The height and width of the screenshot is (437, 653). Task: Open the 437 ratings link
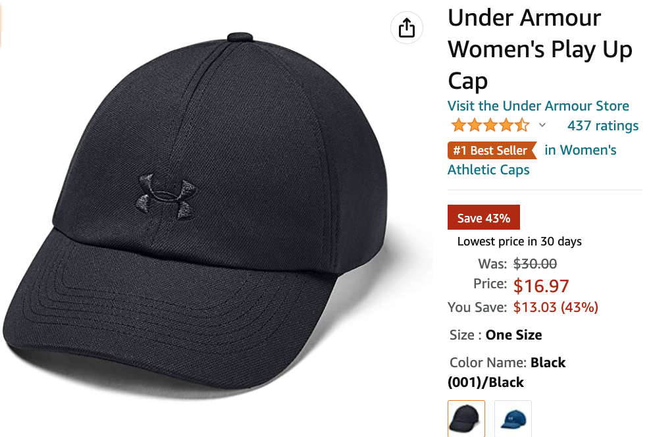[602, 125]
